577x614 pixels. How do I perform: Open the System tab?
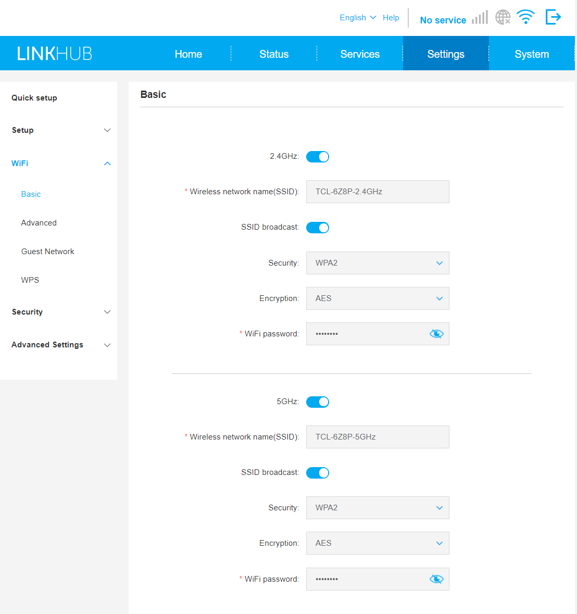[x=532, y=54]
